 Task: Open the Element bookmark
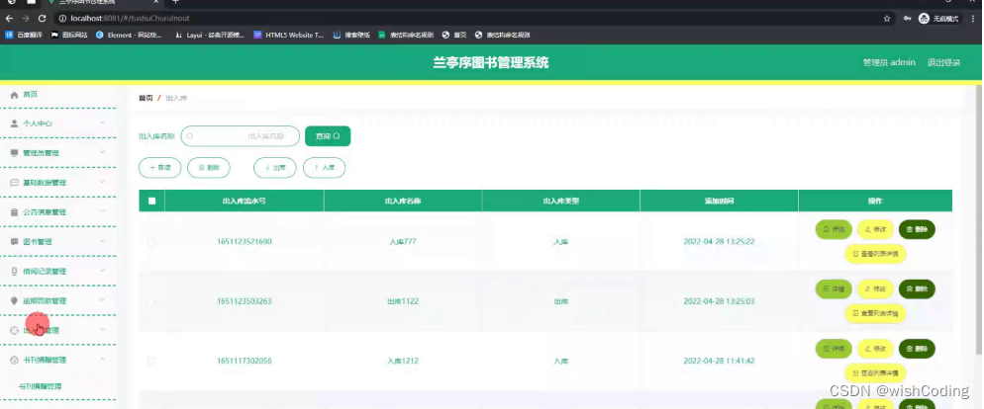(x=129, y=36)
